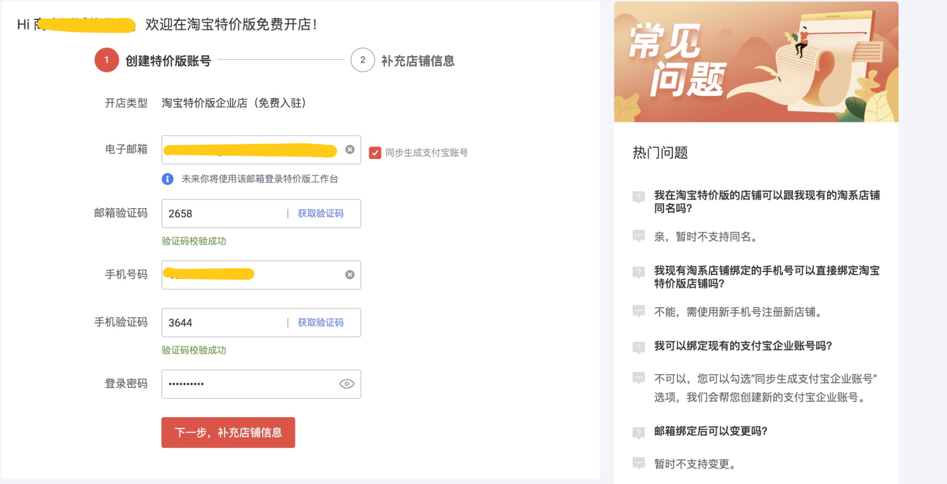The image size is (947, 484).
Task: Clear the email input with X icon
Action: [x=350, y=150]
